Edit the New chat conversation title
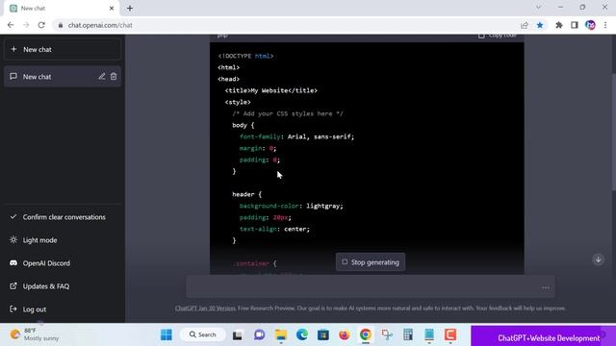Screen dimensions: 616x346 click(102, 77)
